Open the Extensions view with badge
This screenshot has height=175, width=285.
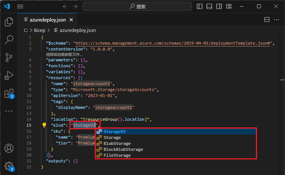(x=9, y=94)
